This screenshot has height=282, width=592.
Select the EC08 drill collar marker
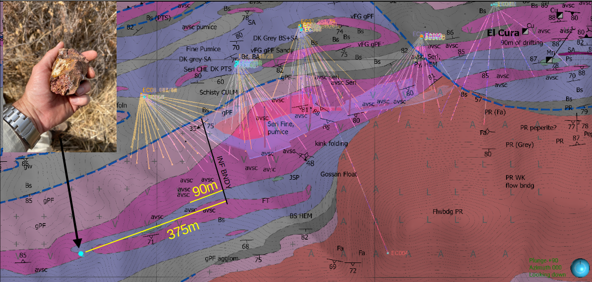coord(144,95)
